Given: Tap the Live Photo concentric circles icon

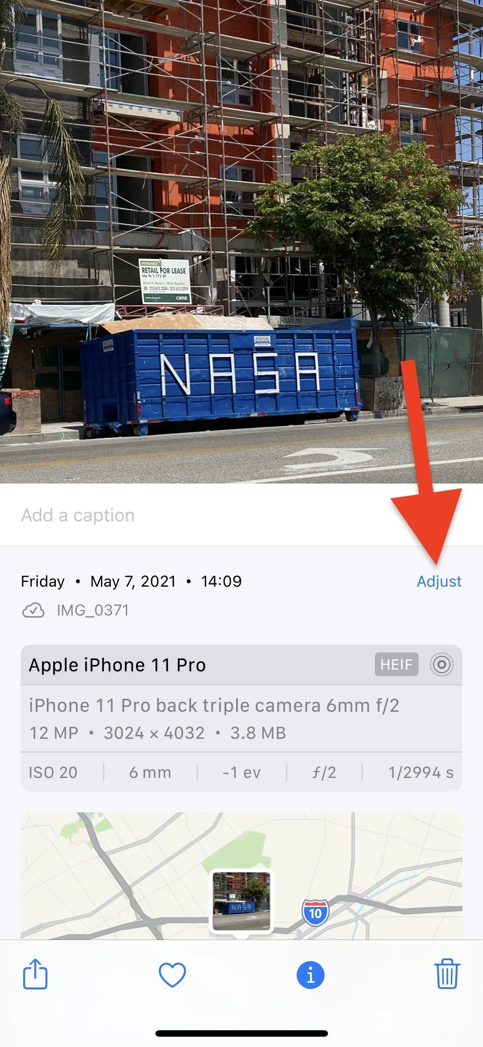Looking at the screenshot, I should [441, 664].
